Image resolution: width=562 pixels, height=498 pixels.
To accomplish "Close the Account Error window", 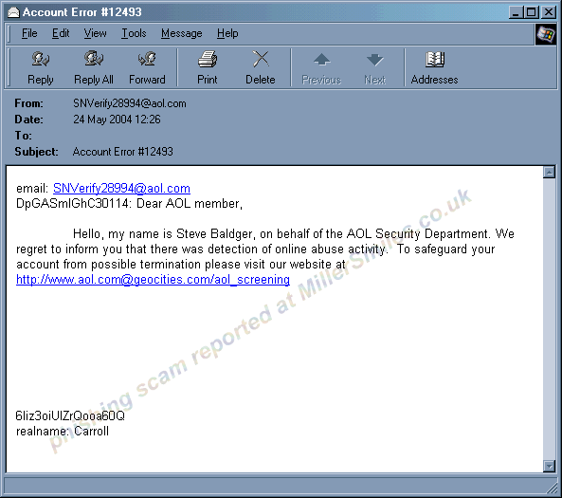I will pyautogui.click(x=549, y=12).
